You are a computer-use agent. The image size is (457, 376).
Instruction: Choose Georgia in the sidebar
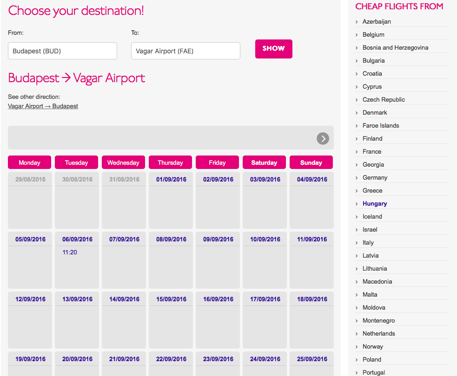[373, 165]
